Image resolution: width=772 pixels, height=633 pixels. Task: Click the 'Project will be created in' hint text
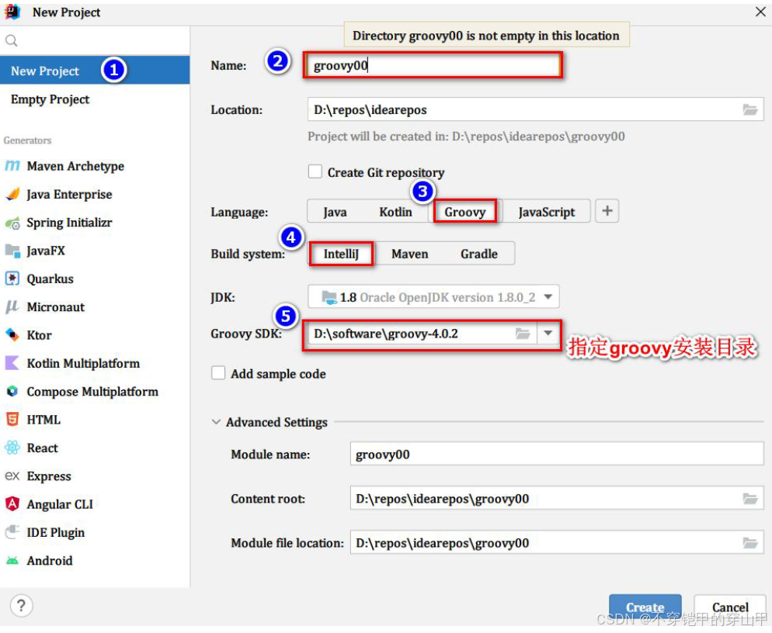tap(466, 137)
